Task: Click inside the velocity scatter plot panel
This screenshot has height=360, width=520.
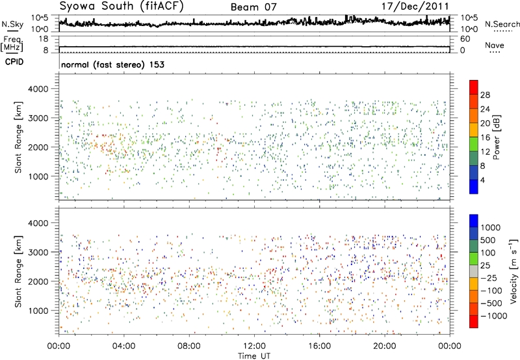Action: pos(254,271)
